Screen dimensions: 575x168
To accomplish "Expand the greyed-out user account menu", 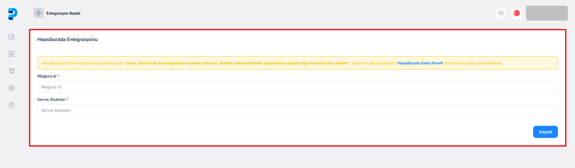I will click(x=547, y=13).
